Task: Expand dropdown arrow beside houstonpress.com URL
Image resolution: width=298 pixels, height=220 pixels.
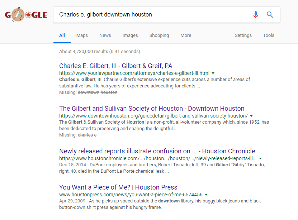Action: 207,195
